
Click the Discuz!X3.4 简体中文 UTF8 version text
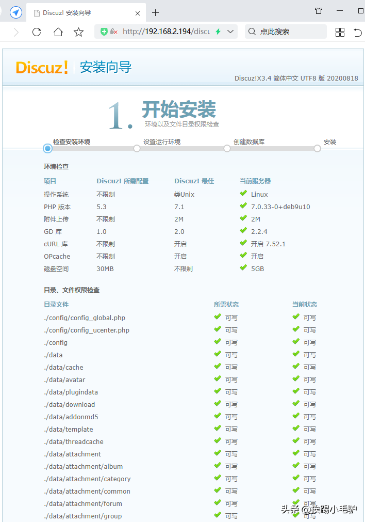point(296,78)
